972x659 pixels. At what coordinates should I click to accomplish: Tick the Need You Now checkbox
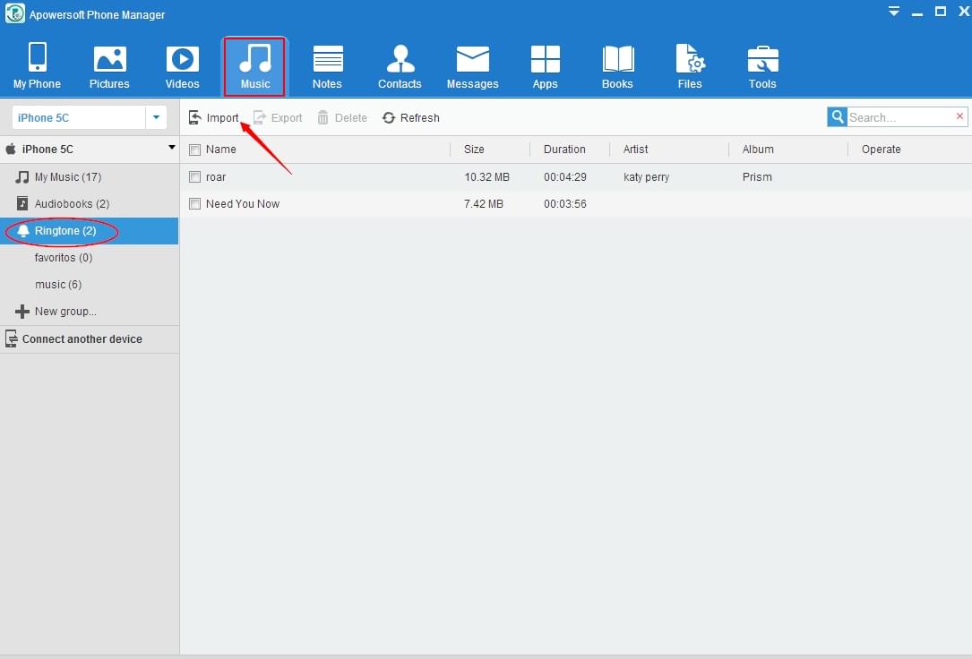(194, 204)
